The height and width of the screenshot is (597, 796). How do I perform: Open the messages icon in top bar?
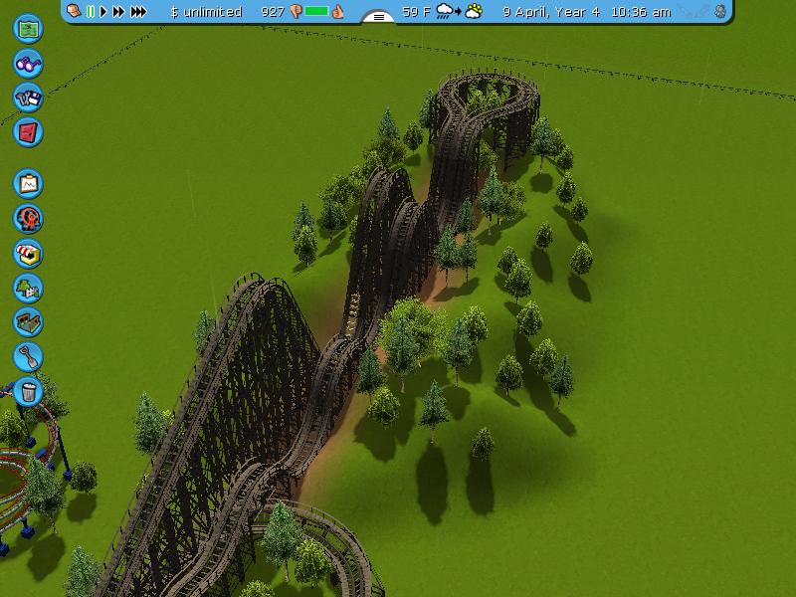pos(74,11)
